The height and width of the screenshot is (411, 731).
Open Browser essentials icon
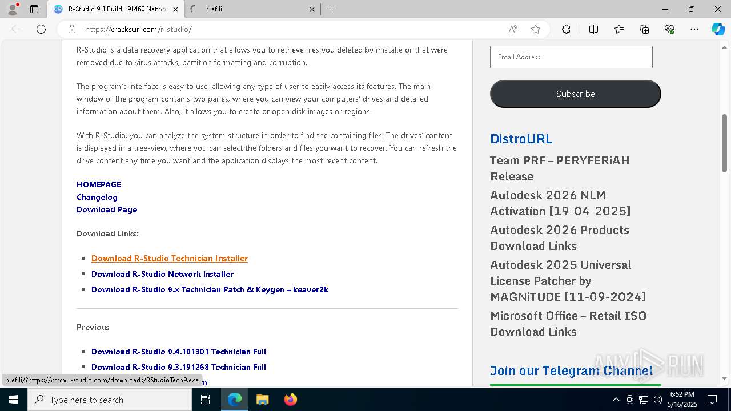669,29
